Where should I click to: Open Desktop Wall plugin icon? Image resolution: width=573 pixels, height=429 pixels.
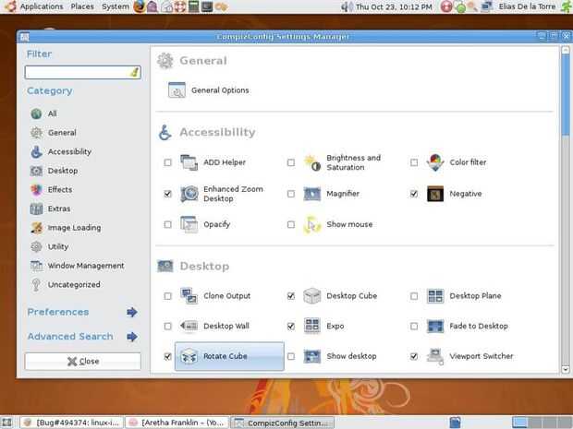coord(189,326)
